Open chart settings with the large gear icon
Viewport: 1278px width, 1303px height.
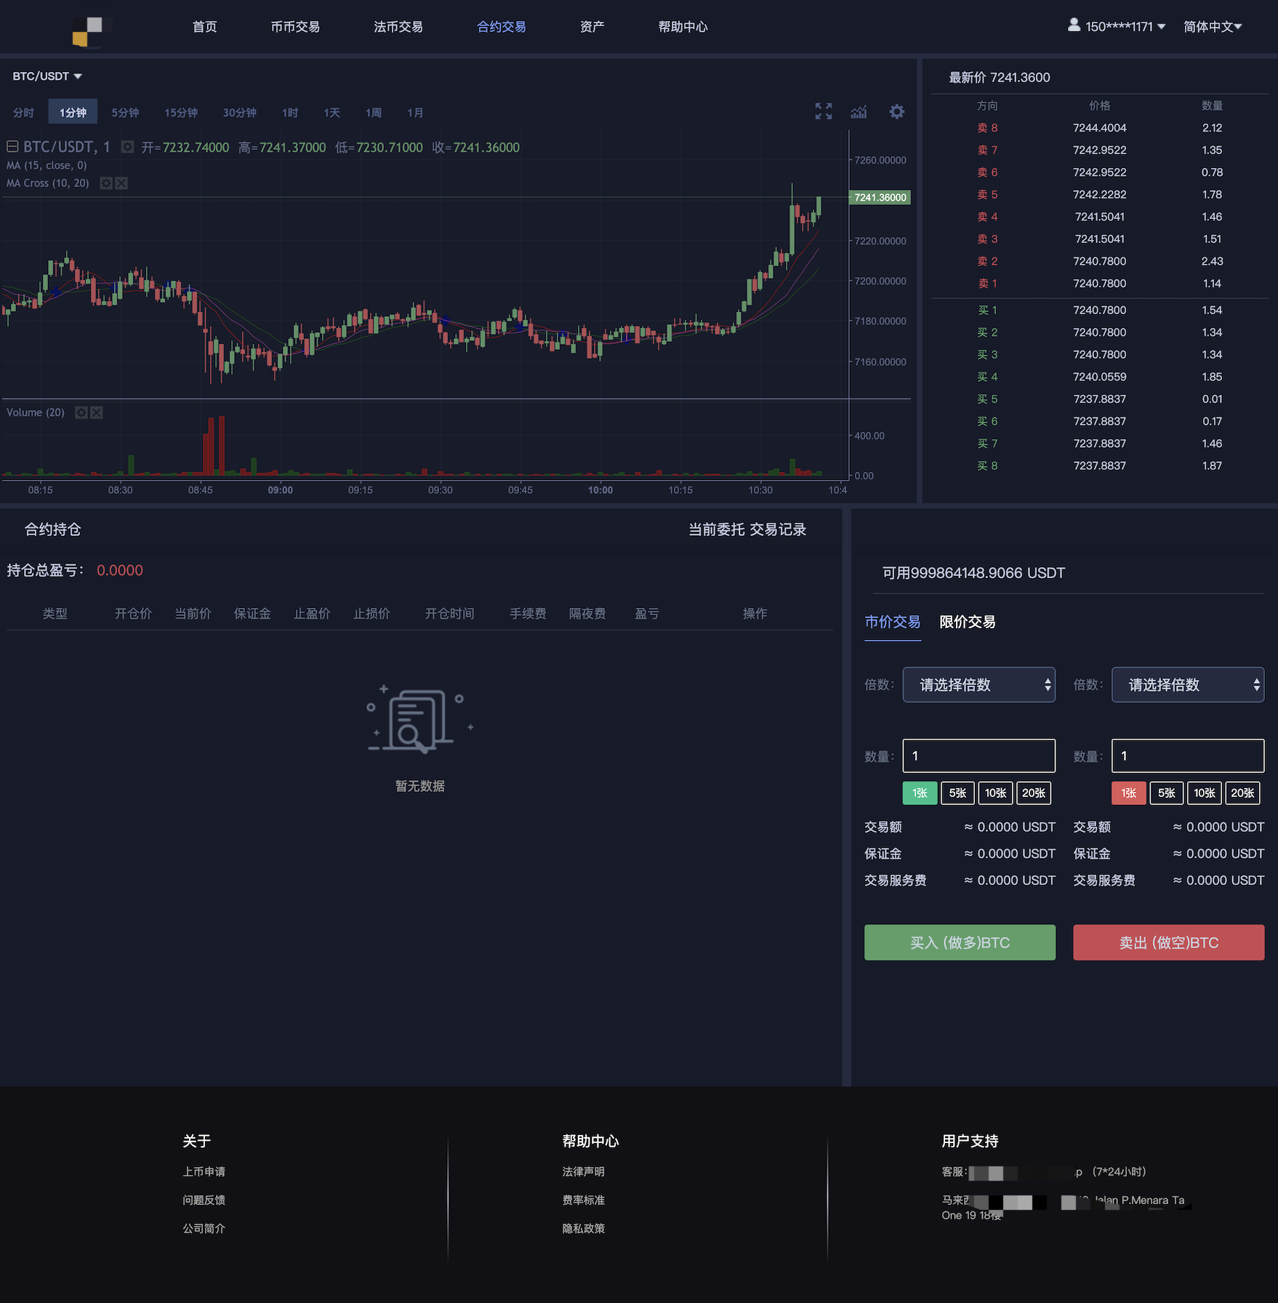[x=897, y=111]
